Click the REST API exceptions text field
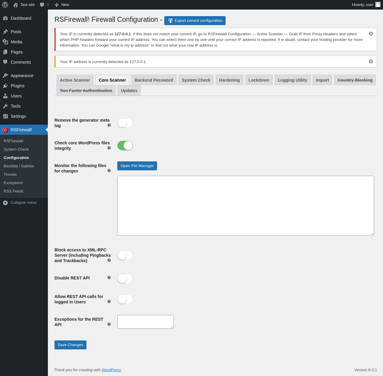The image size is (383, 376). [x=145, y=322]
